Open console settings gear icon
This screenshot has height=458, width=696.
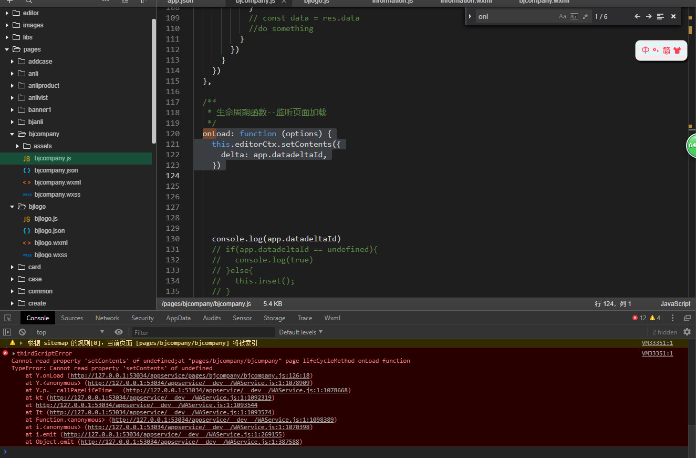pos(687,332)
